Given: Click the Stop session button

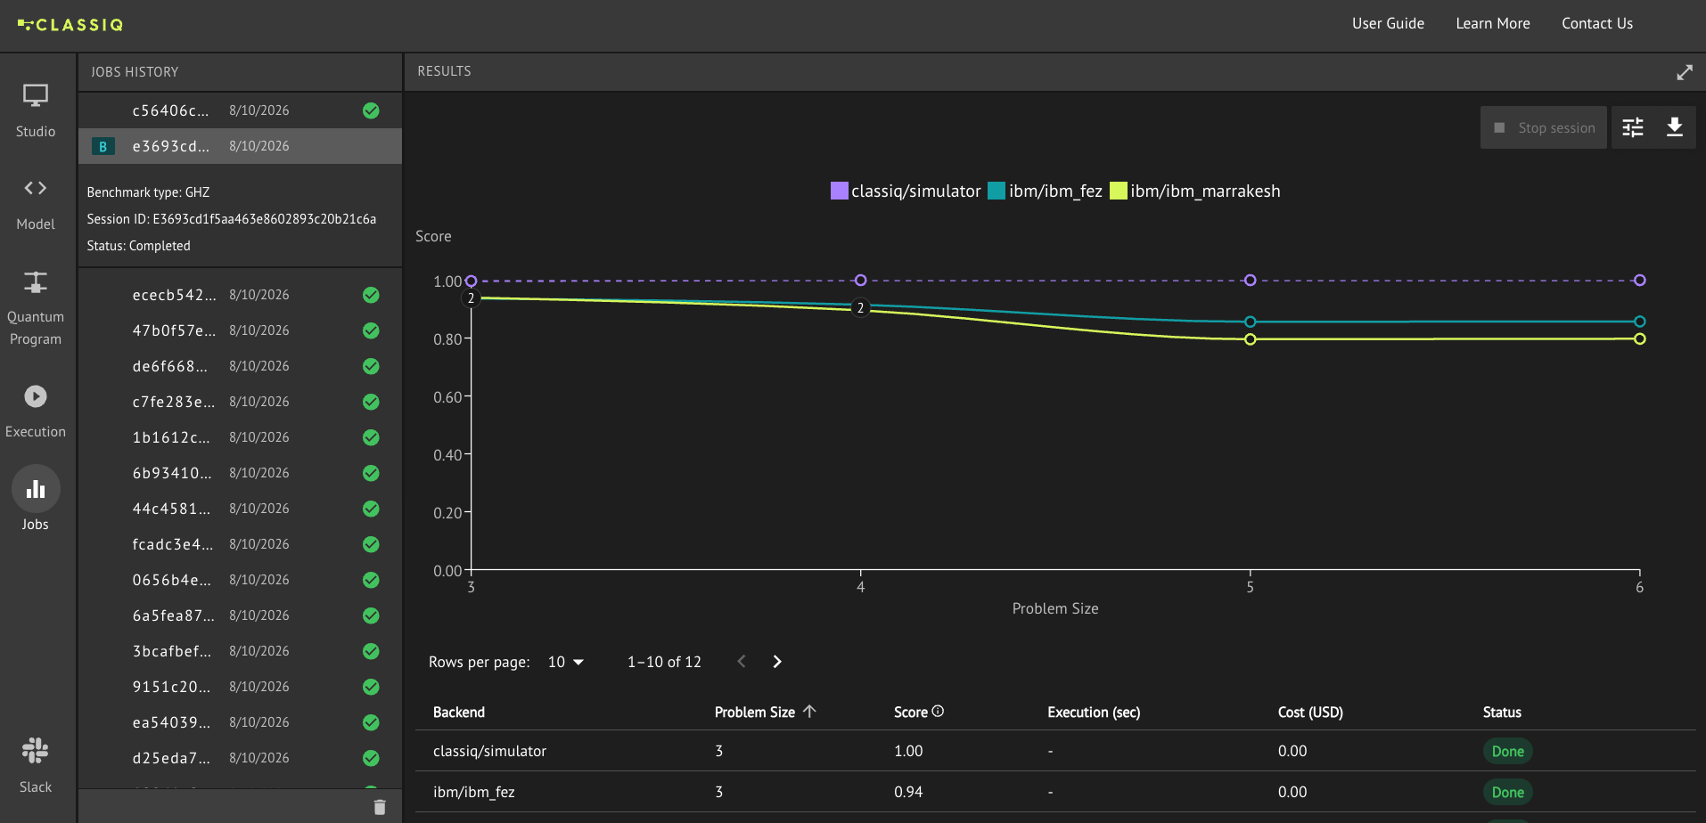Looking at the screenshot, I should [x=1544, y=127].
